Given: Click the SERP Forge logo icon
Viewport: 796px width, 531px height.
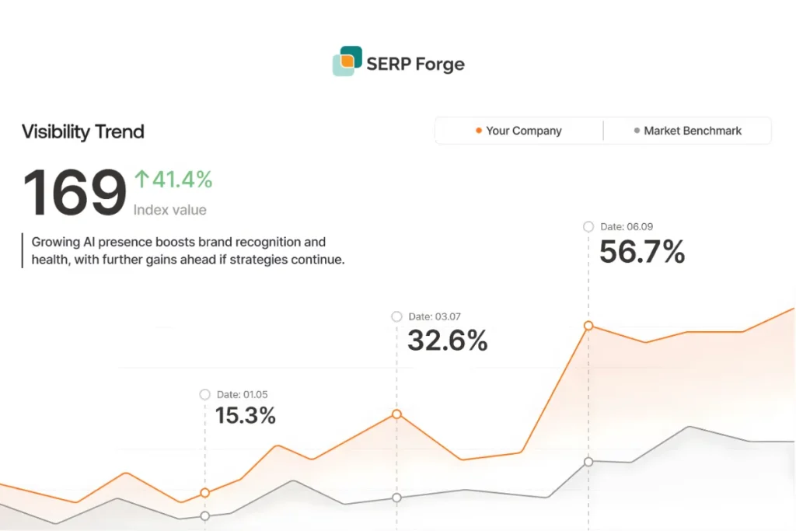Looking at the screenshot, I should pos(347,61).
